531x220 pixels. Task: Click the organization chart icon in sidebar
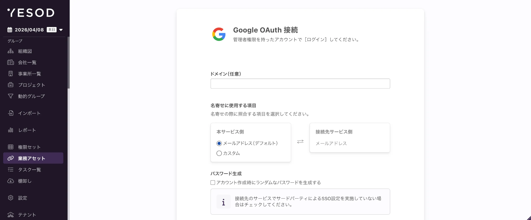tap(11, 51)
